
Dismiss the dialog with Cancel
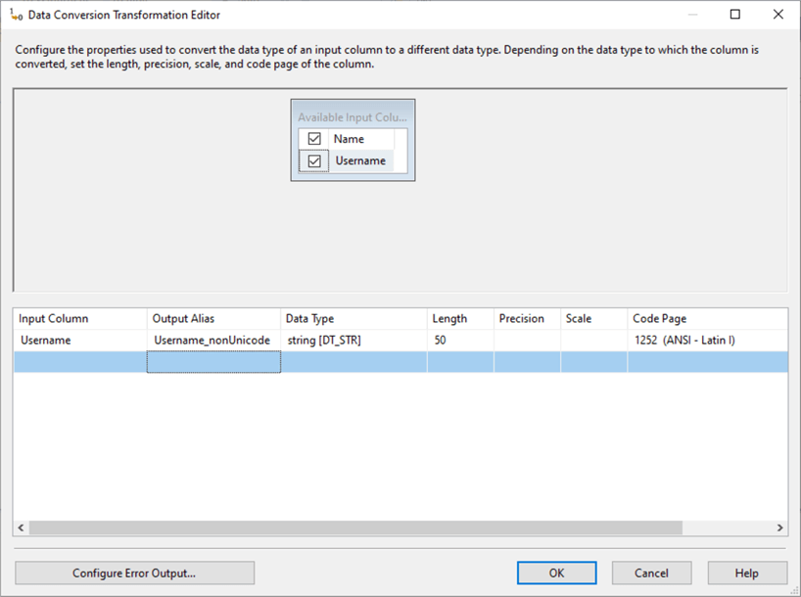(651, 573)
